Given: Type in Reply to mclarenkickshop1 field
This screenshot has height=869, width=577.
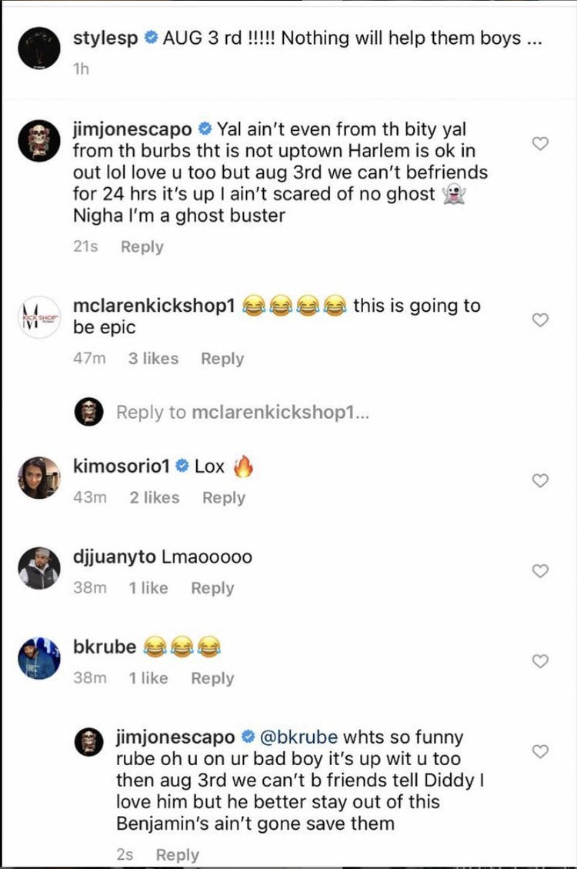Looking at the screenshot, I should coord(242,413).
